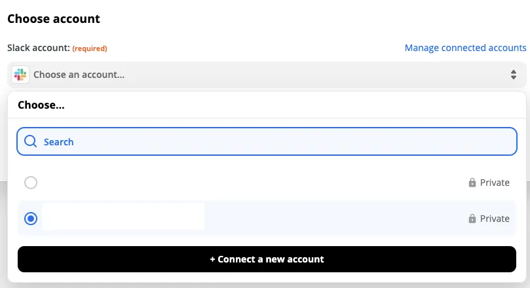
Task: Click the selected blue radio button
Action: (31, 219)
